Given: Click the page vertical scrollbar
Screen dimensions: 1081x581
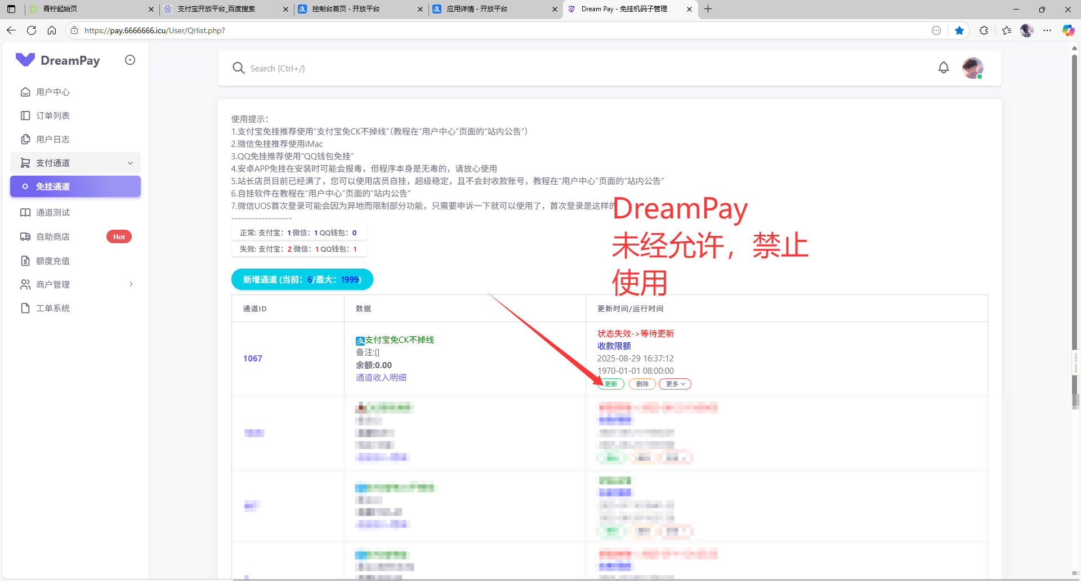Looking at the screenshot, I should [1074, 225].
